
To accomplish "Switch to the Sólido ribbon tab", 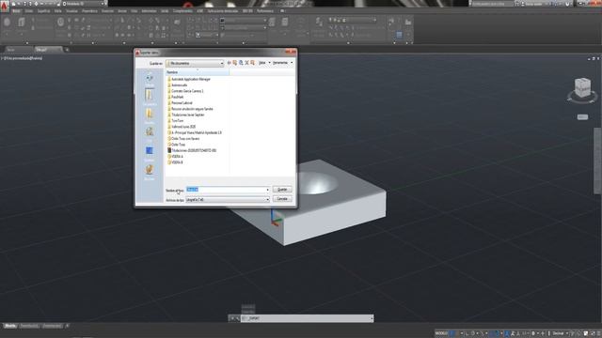I will (29, 11).
